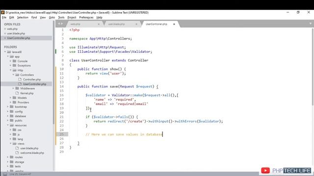Expand the Exceptions folder
The image size is (314, 176).
(10, 66)
